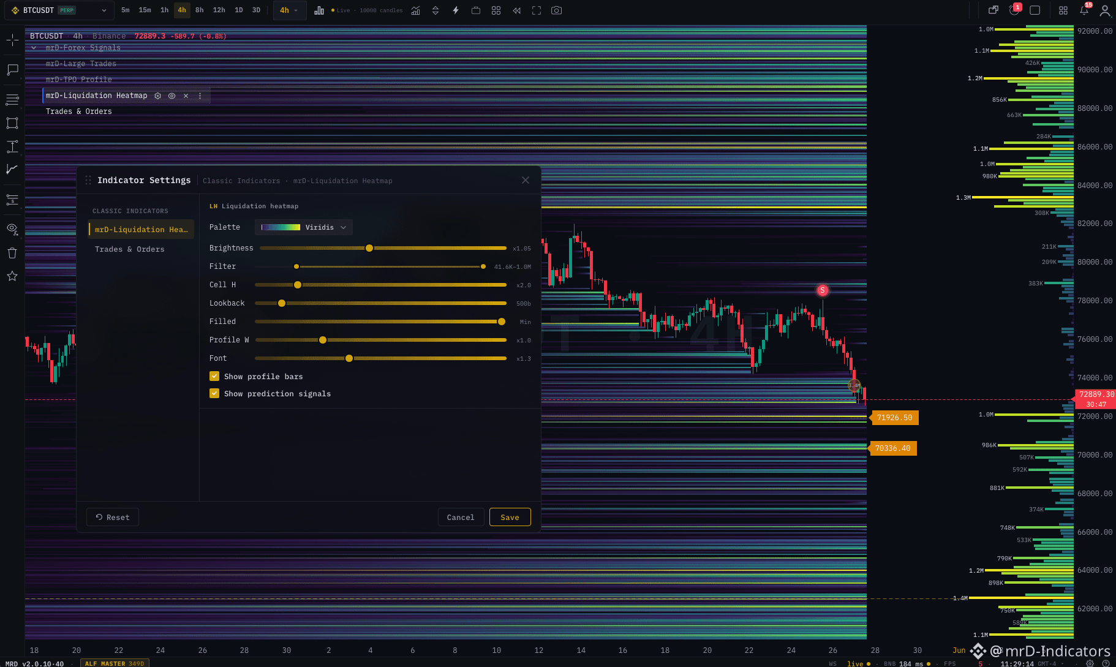Click the pop-out window icon
The width and height of the screenshot is (1116, 667).
click(x=993, y=10)
